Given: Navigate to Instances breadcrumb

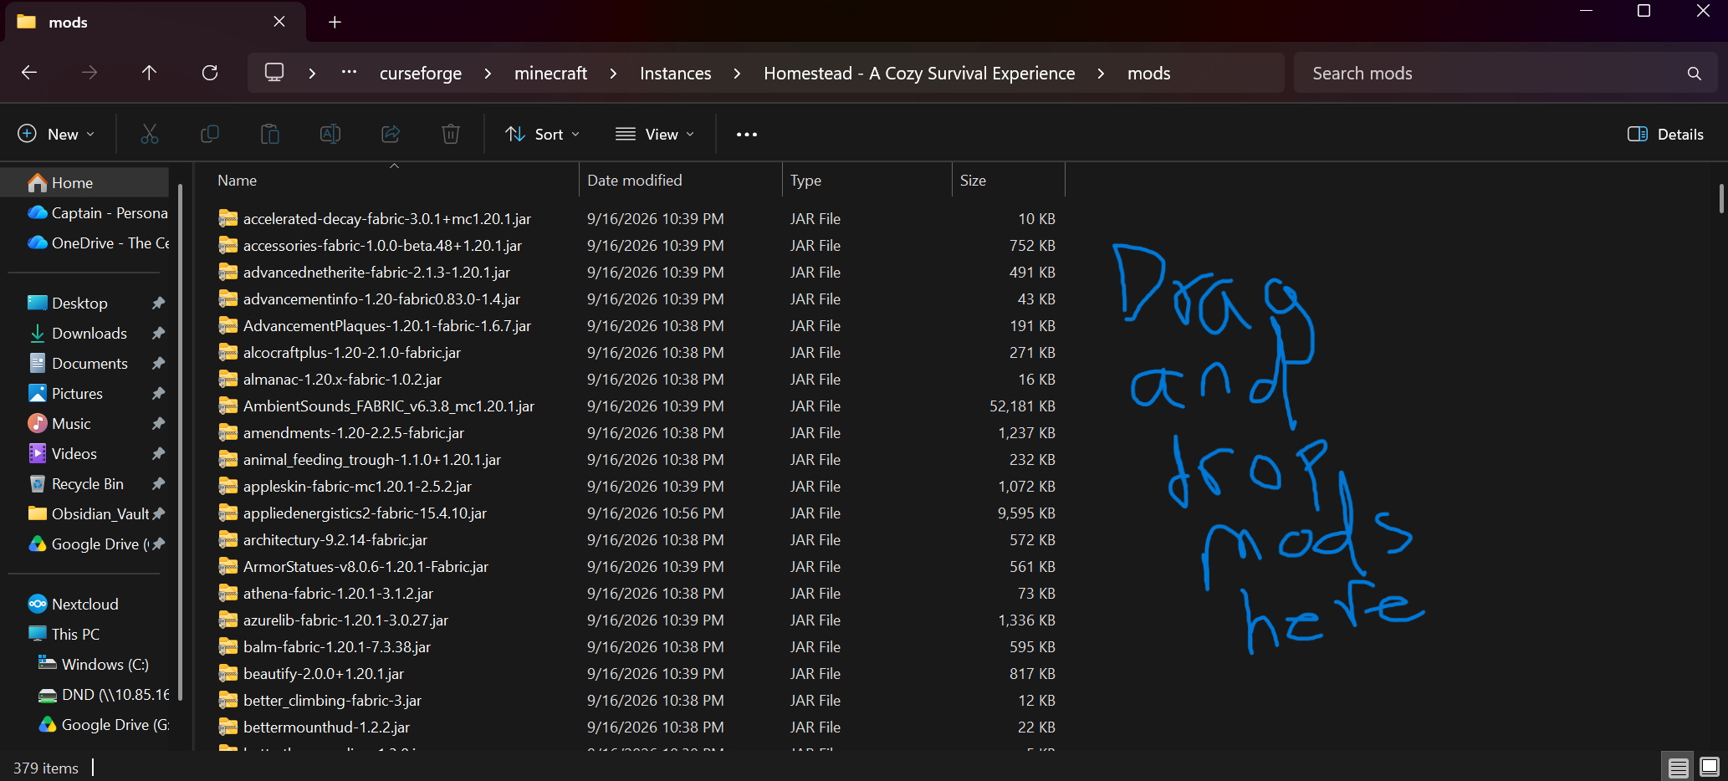Looking at the screenshot, I should [x=675, y=74].
